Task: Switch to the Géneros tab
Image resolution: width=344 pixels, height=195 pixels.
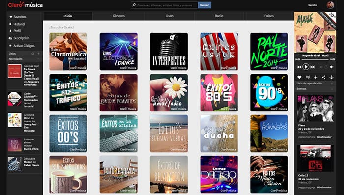Action: point(119,16)
